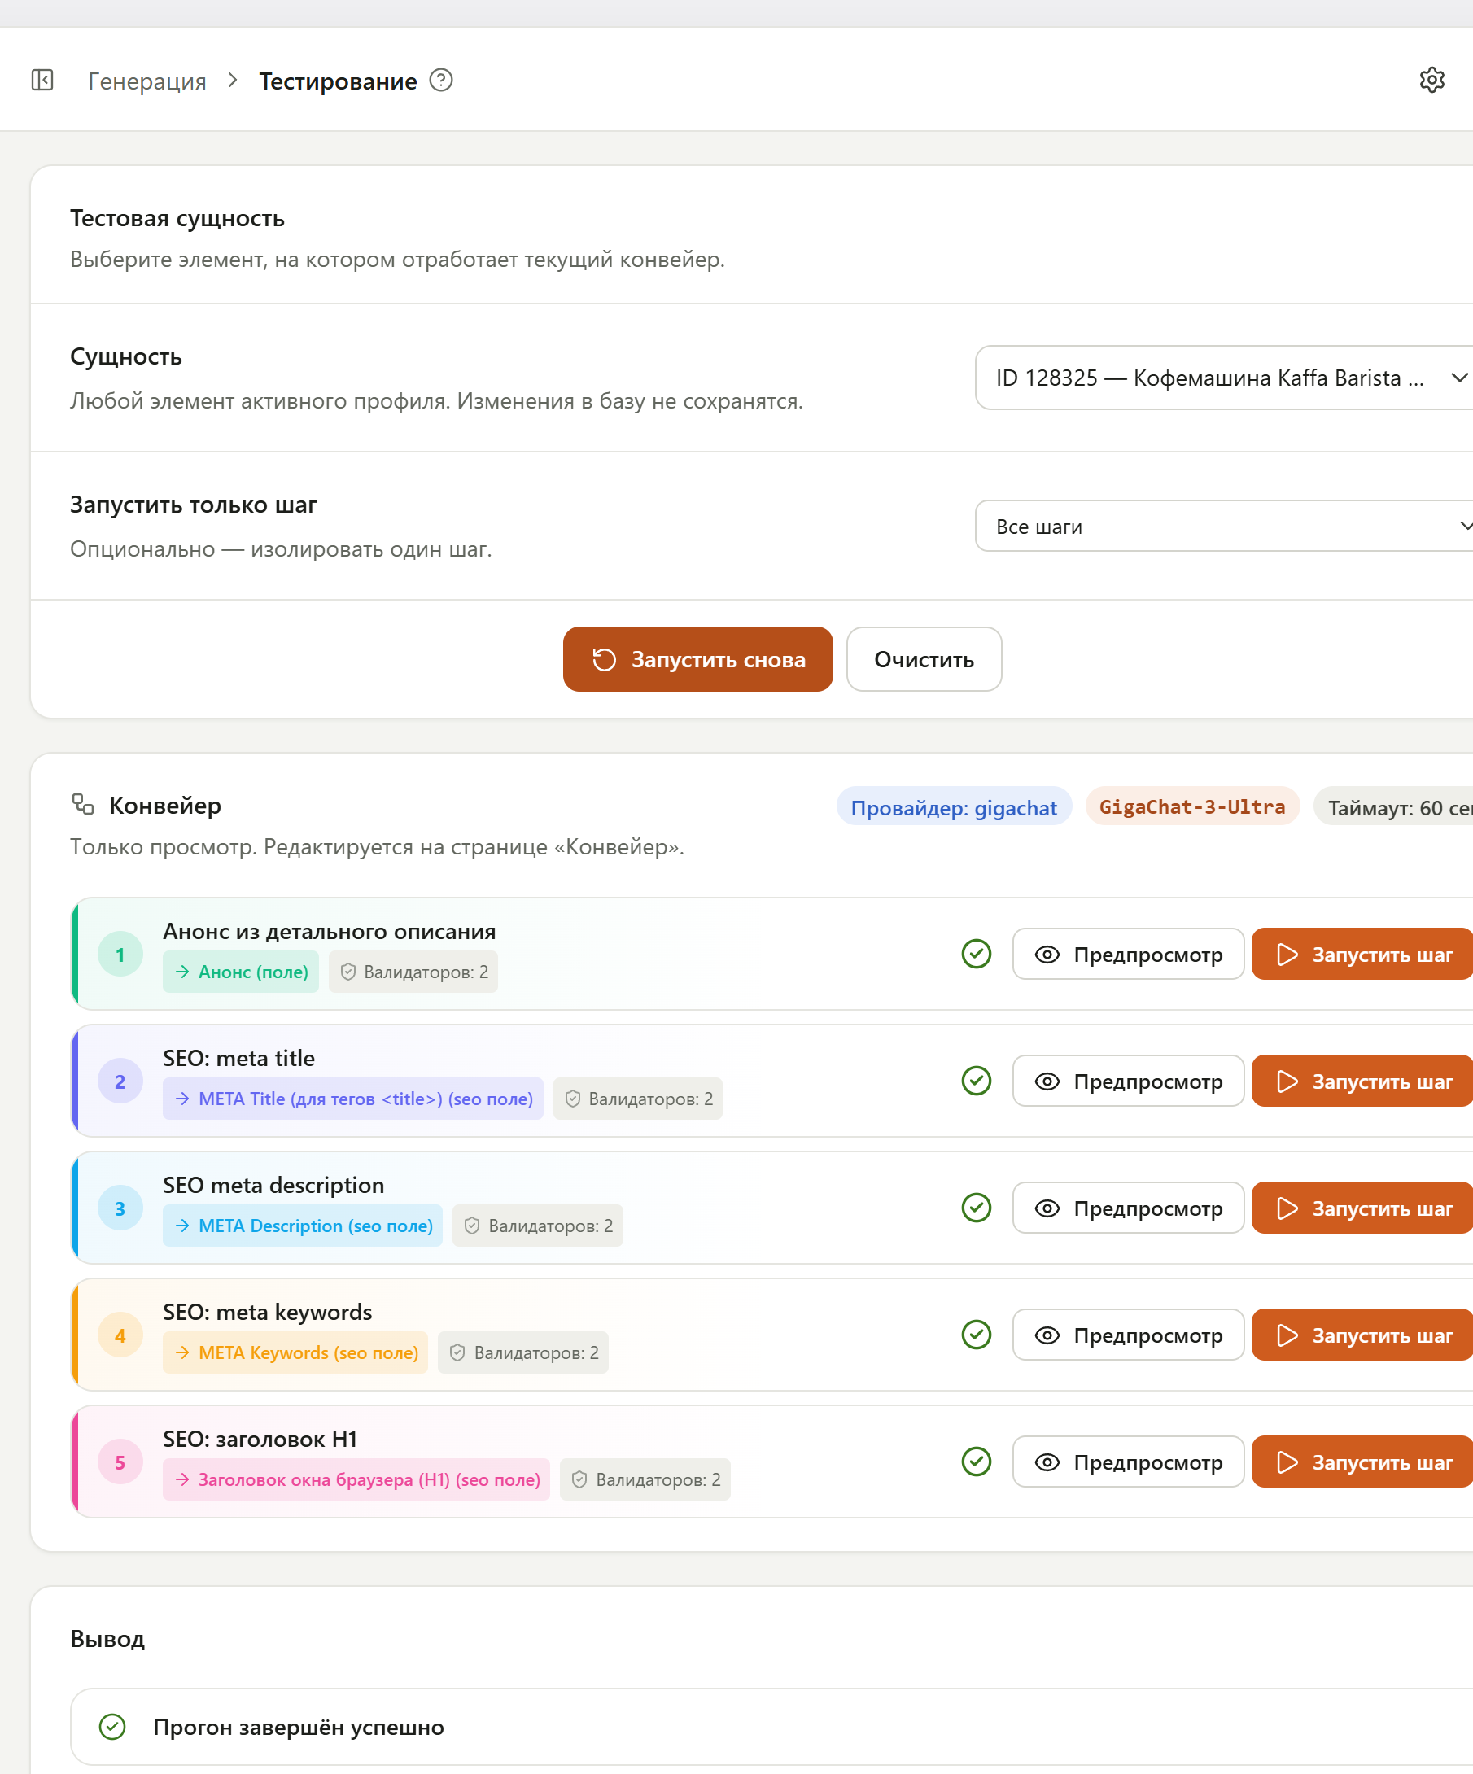Click the numbered circle 2 of meta title step
1473x1774 pixels.
pos(120,1081)
